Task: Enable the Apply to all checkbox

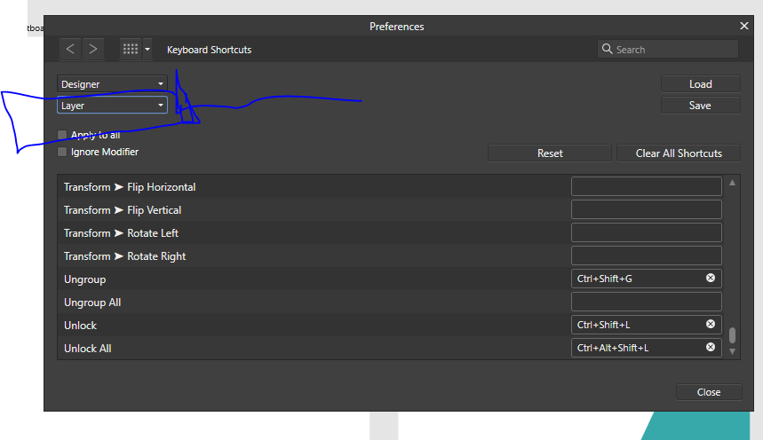Action: click(62, 135)
